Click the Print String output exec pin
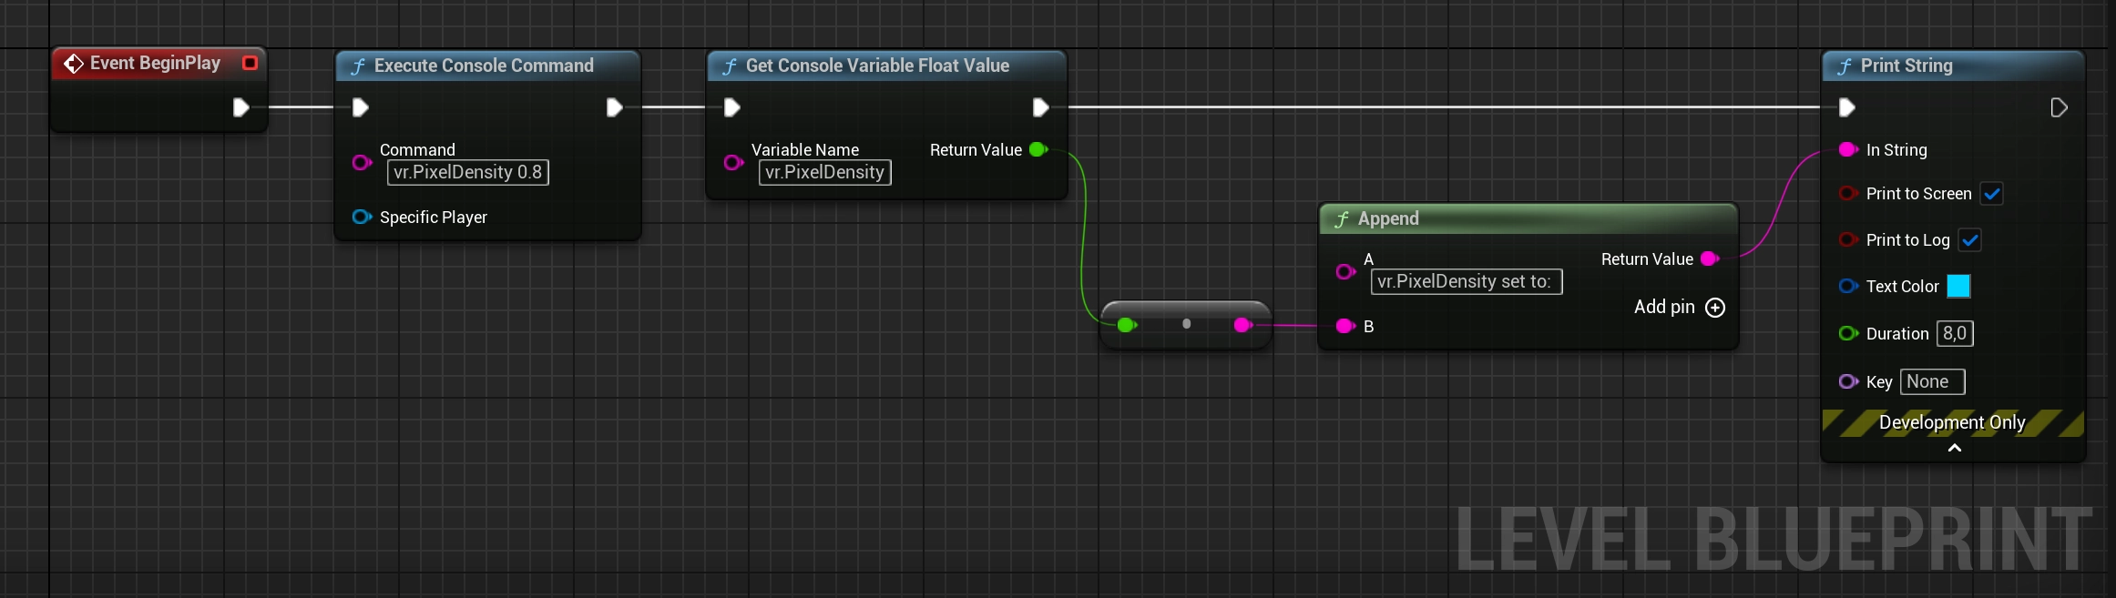This screenshot has width=2116, height=598. click(x=2059, y=107)
